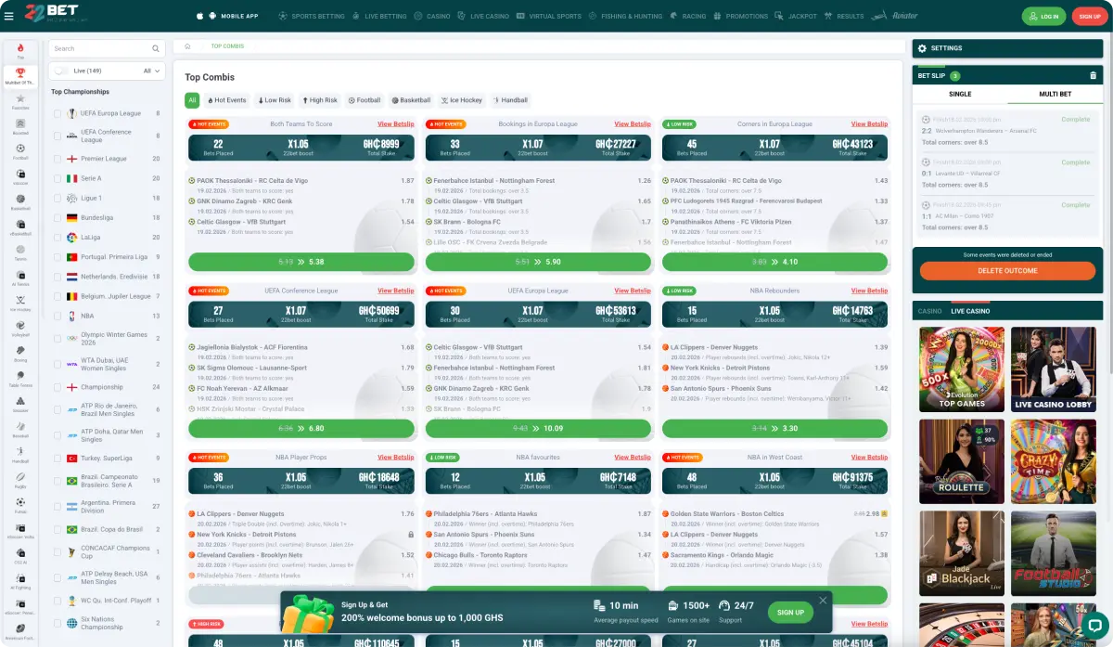Check the Bundesliga checkbox
The height and width of the screenshot is (647, 1113).
tap(58, 217)
